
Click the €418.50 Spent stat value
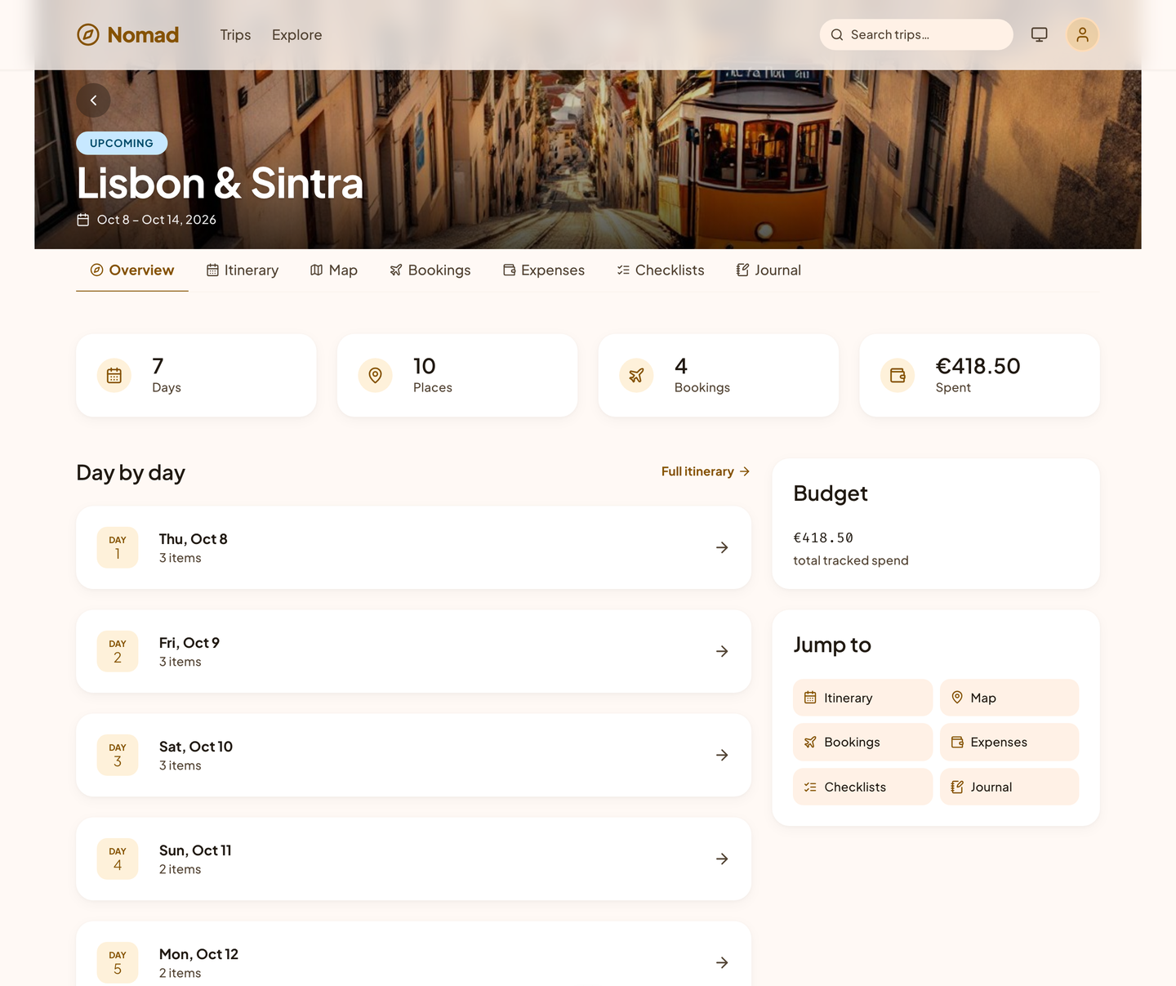coord(978,366)
